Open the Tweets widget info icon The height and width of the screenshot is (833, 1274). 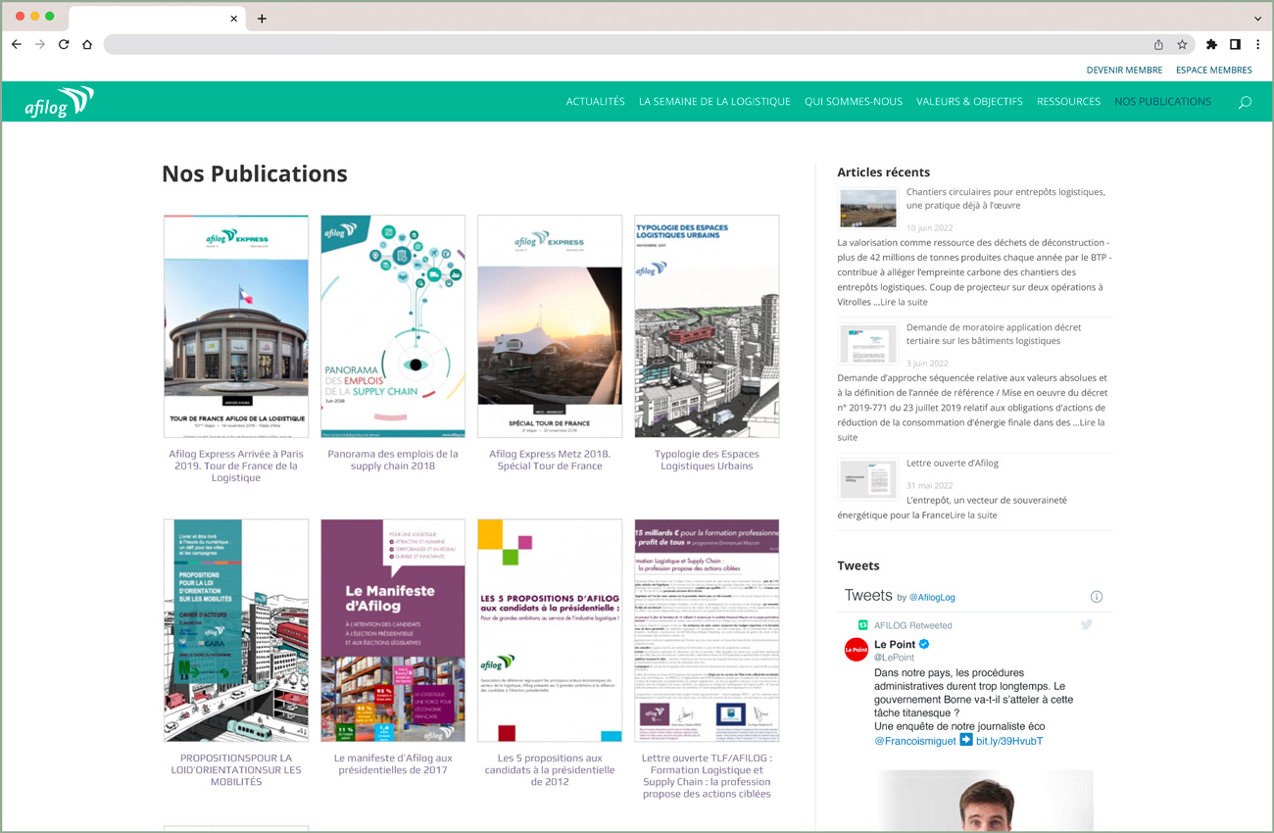pos(1097,597)
